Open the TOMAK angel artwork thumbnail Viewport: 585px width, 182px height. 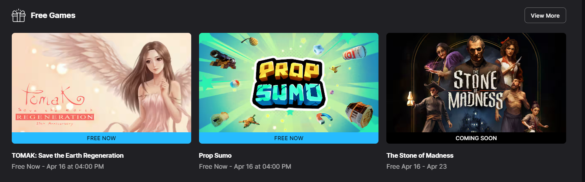pyautogui.click(x=101, y=83)
